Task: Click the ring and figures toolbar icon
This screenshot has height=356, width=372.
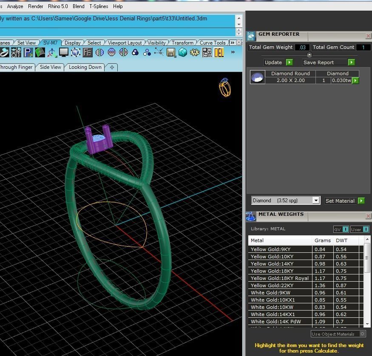Action: (x=16, y=52)
